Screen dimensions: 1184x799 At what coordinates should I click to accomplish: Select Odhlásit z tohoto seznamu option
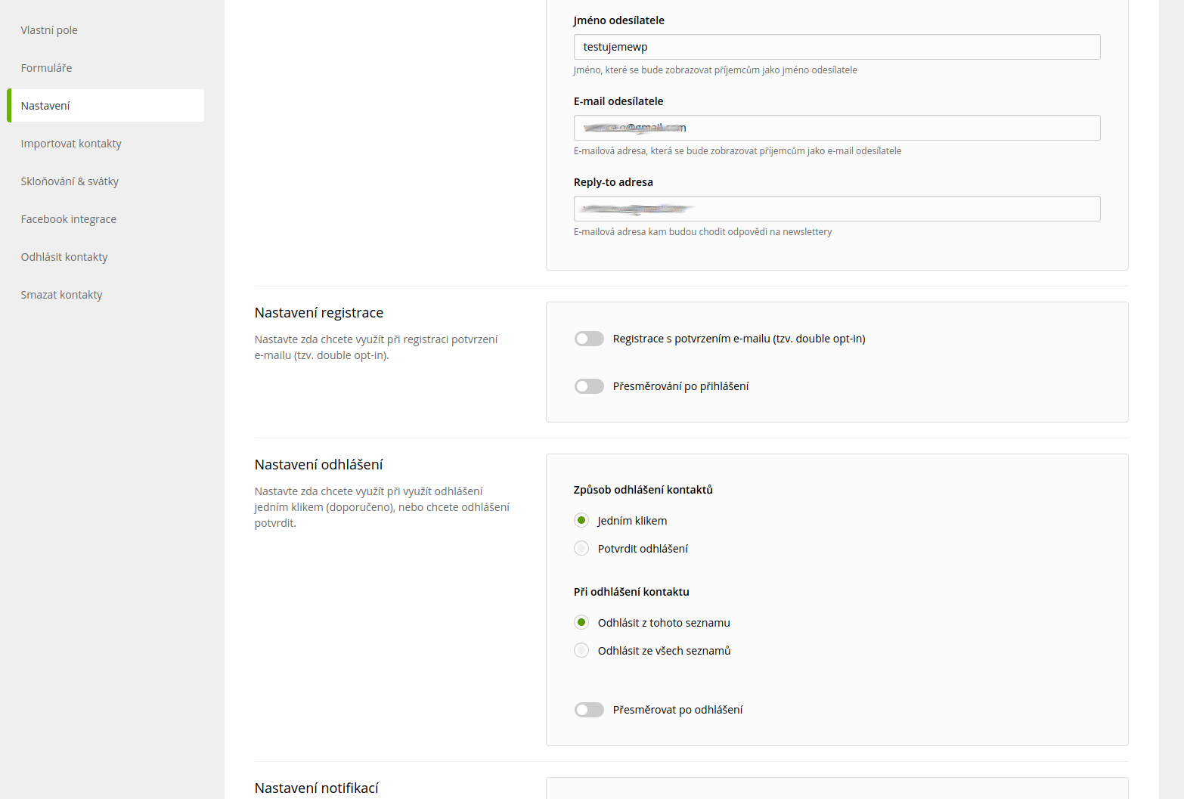(x=581, y=622)
